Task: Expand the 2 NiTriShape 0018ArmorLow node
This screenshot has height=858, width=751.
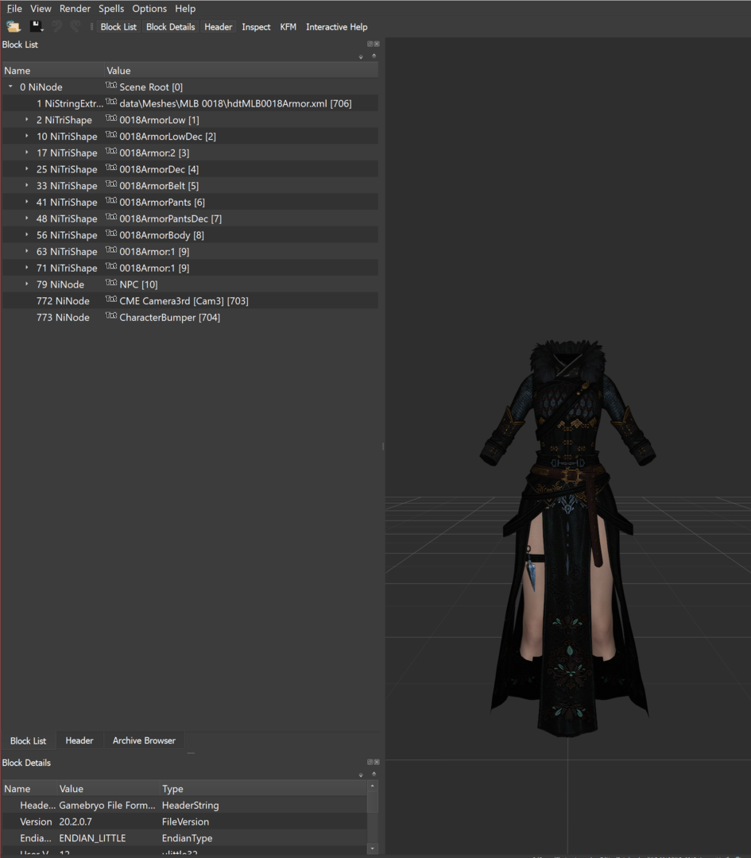Action: [27, 119]
